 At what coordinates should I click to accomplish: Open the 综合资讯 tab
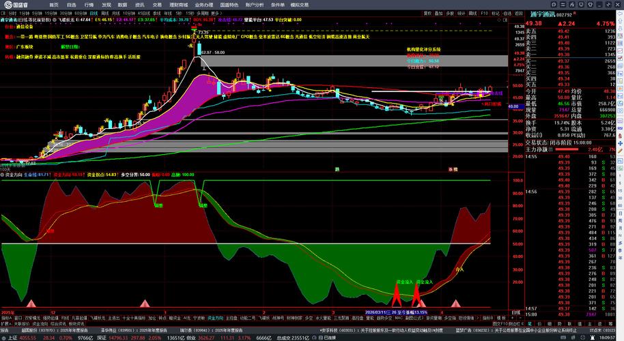(x=58, y=324)
